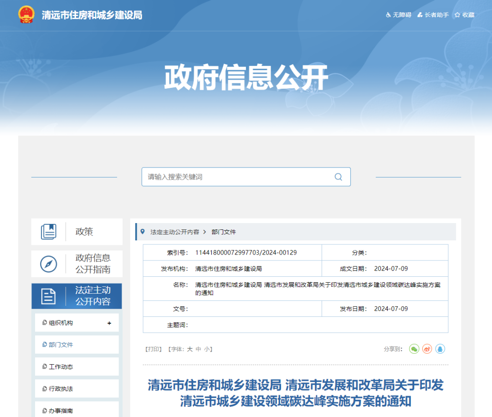Run a search with the magnifier icon
Image resolution: width=492 pixels, height=417 pixels.
pyautogui.click(x=338, y=177)
